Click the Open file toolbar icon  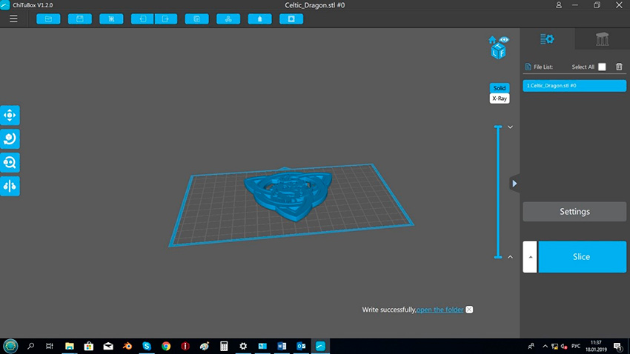48,19
